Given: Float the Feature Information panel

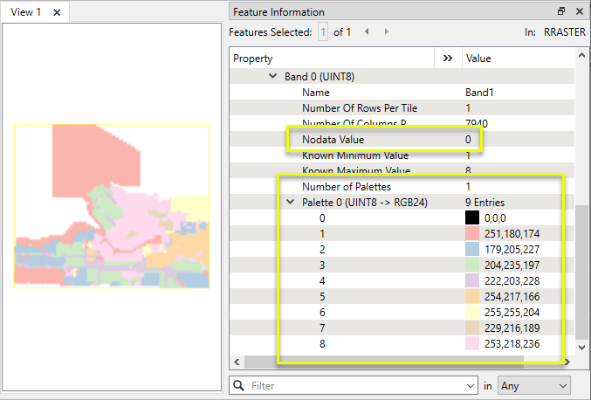Looking at the screenshot, I should coord(561,11).
